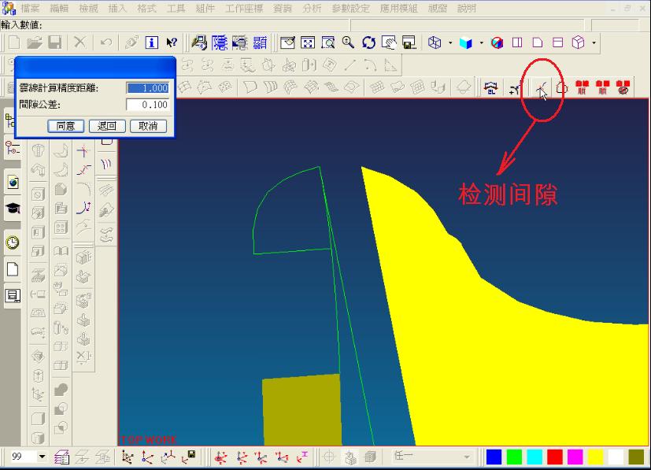
Task: Pick the cyan color swatch
Action: (534, 457)
